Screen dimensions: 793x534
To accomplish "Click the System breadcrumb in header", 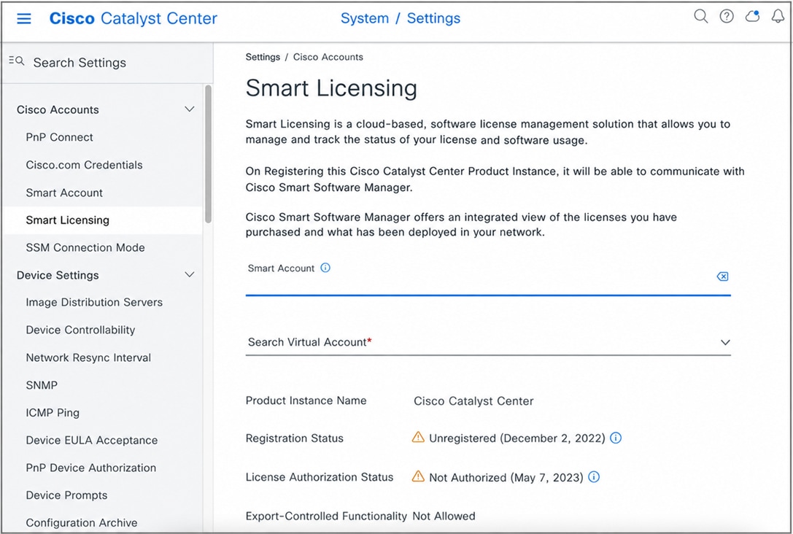I will point(365,18).
